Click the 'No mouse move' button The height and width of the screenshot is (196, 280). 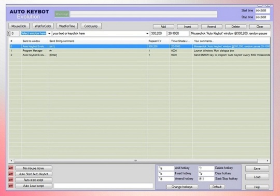34,168
